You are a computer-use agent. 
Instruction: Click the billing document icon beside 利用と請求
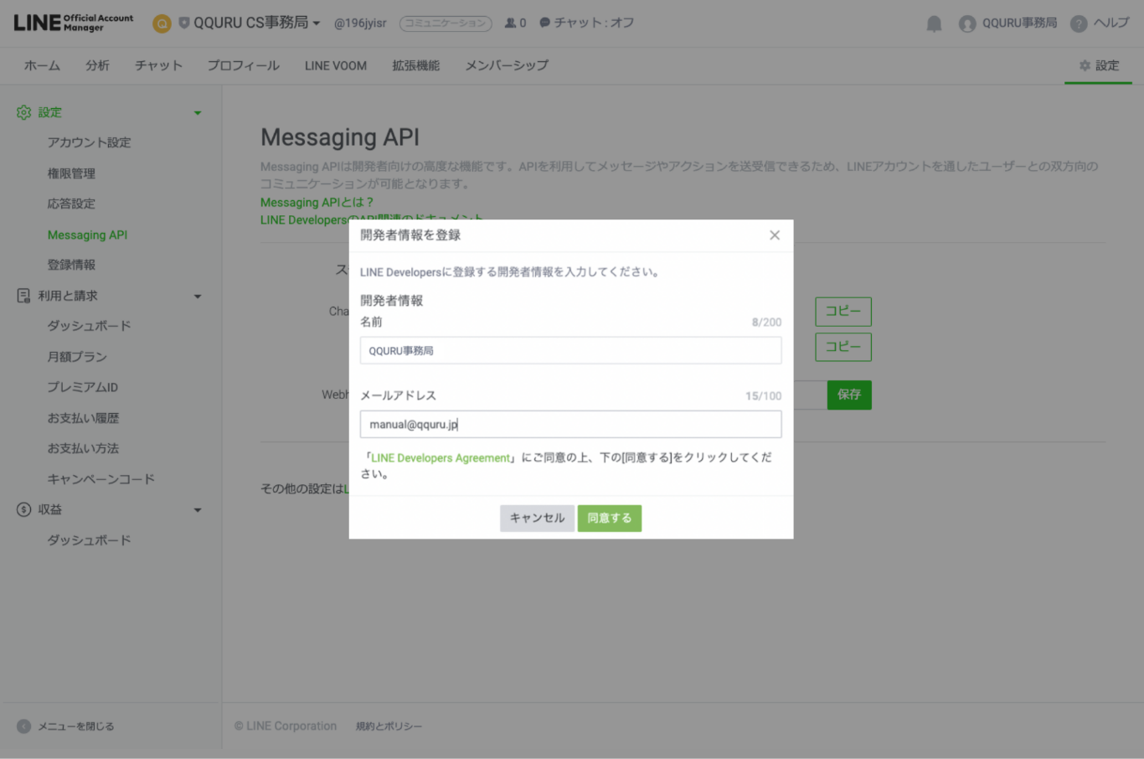23,296
